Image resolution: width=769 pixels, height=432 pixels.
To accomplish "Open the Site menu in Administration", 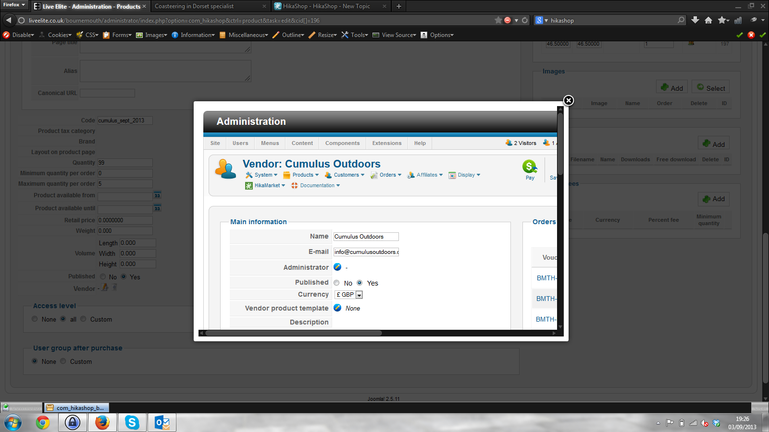I will (x=215, y=143).
